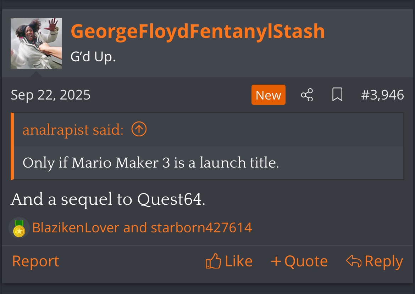
Task: Hit the plus icon beside Quote
Action: coord(276,261)
